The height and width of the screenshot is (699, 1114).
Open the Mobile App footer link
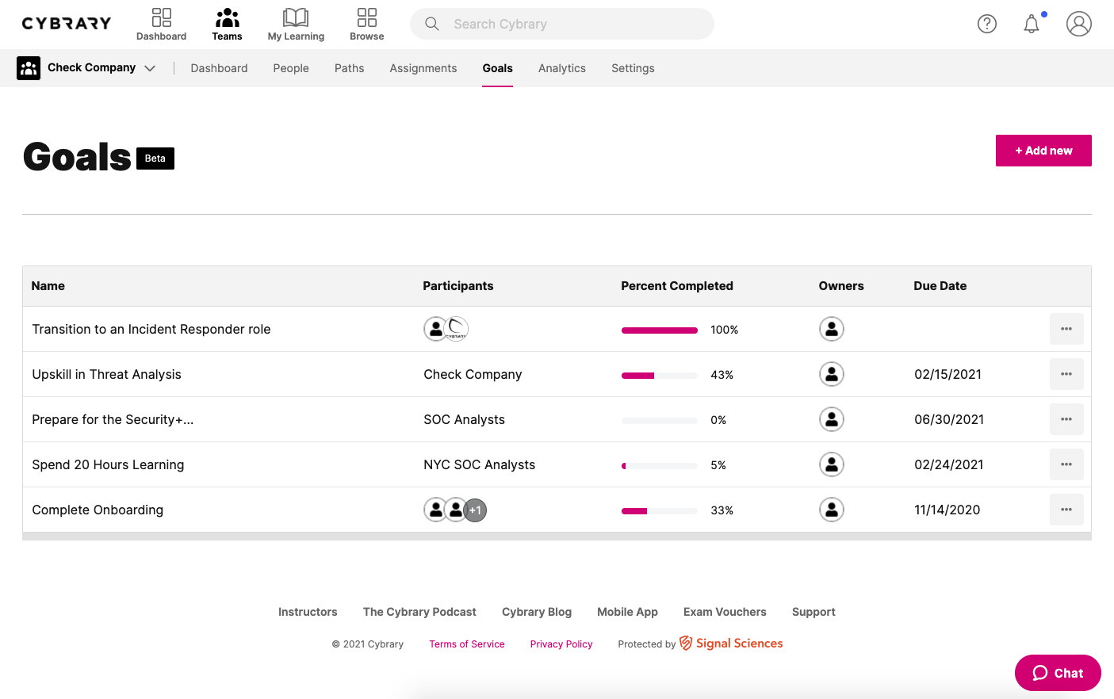[x=627, y=612]
